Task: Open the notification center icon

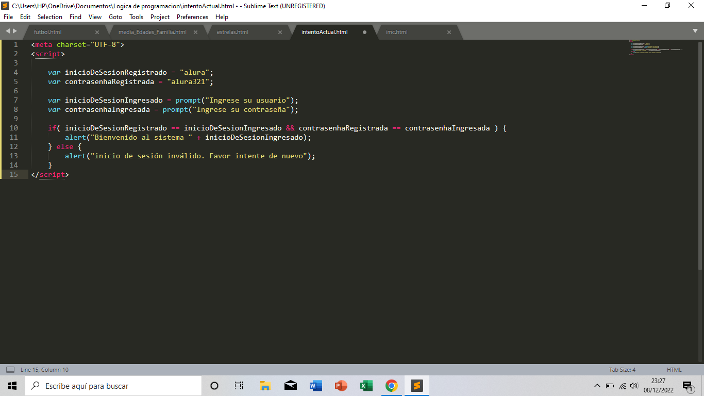Action: 688,386
